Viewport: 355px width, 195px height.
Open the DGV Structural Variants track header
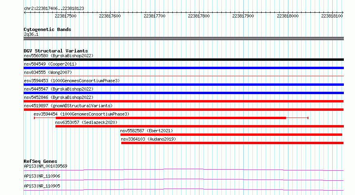pos(56,51)
